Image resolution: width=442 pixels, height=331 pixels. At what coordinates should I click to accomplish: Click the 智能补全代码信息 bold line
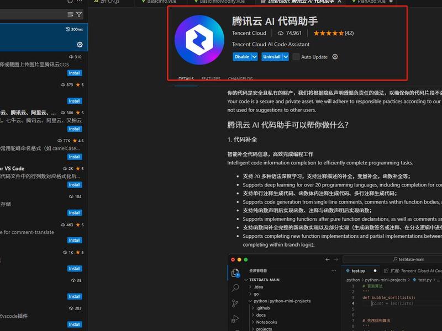[270, 154]
